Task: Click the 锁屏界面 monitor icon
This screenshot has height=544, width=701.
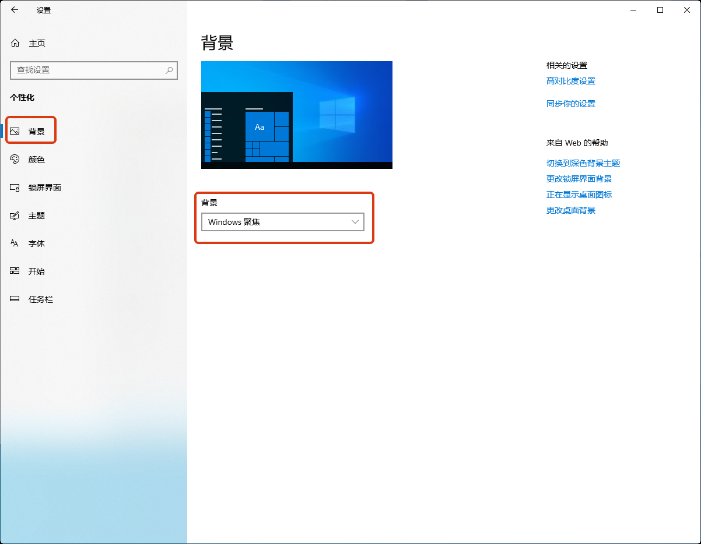Action: tap(15, 188)
